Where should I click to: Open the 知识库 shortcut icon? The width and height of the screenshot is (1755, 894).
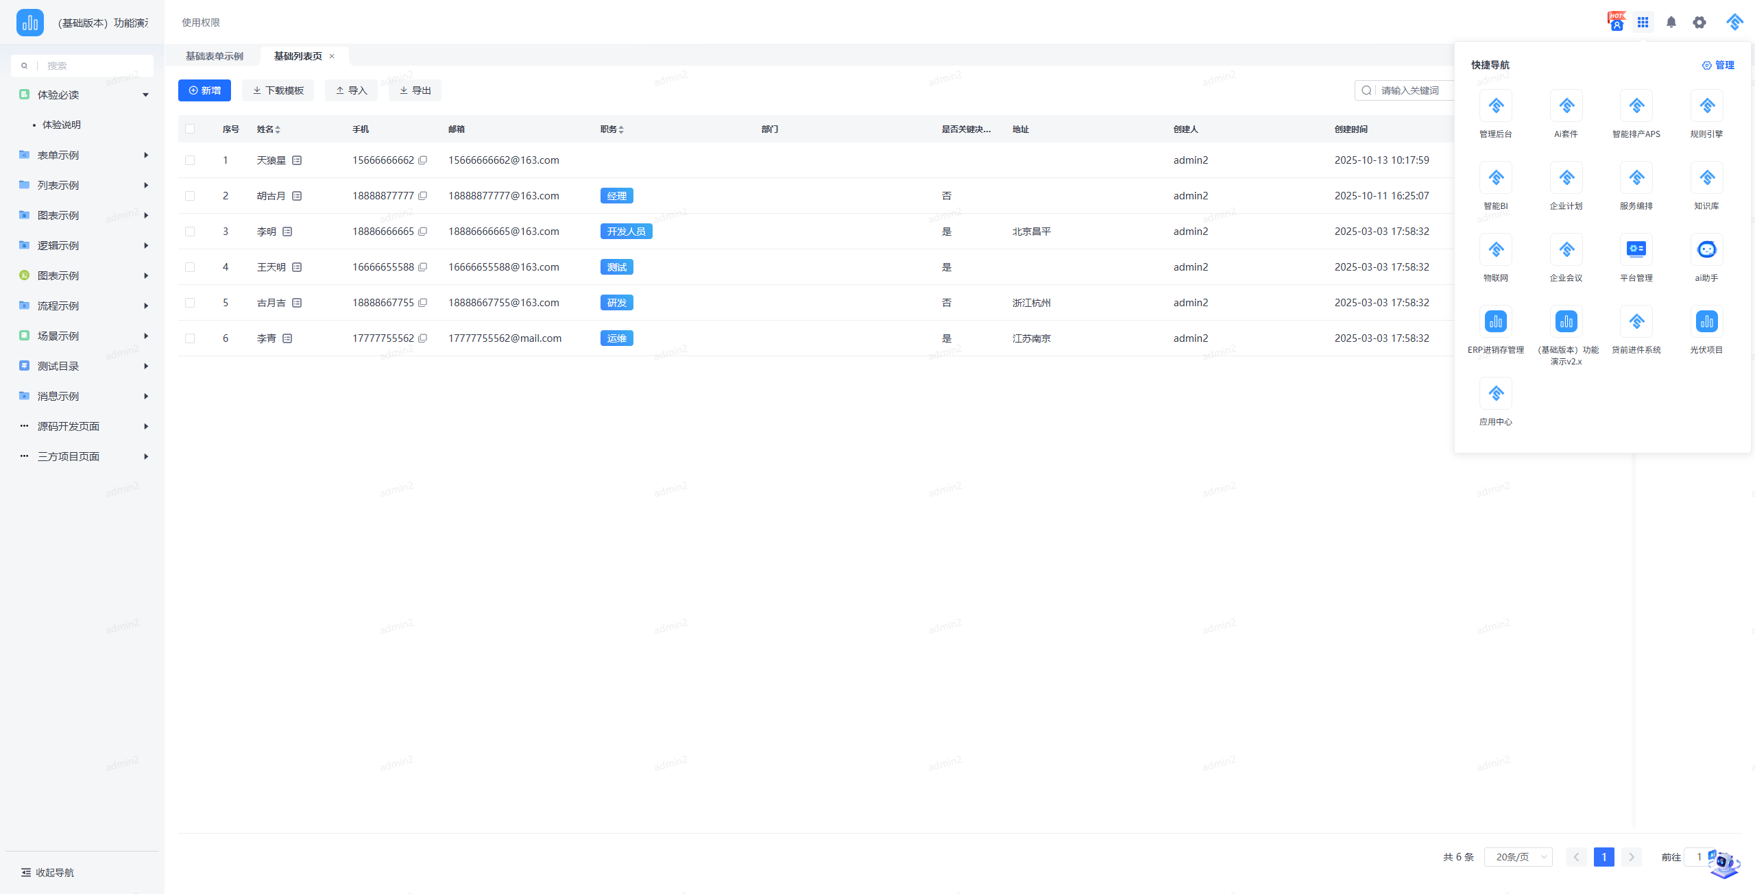click(1706, 178)
